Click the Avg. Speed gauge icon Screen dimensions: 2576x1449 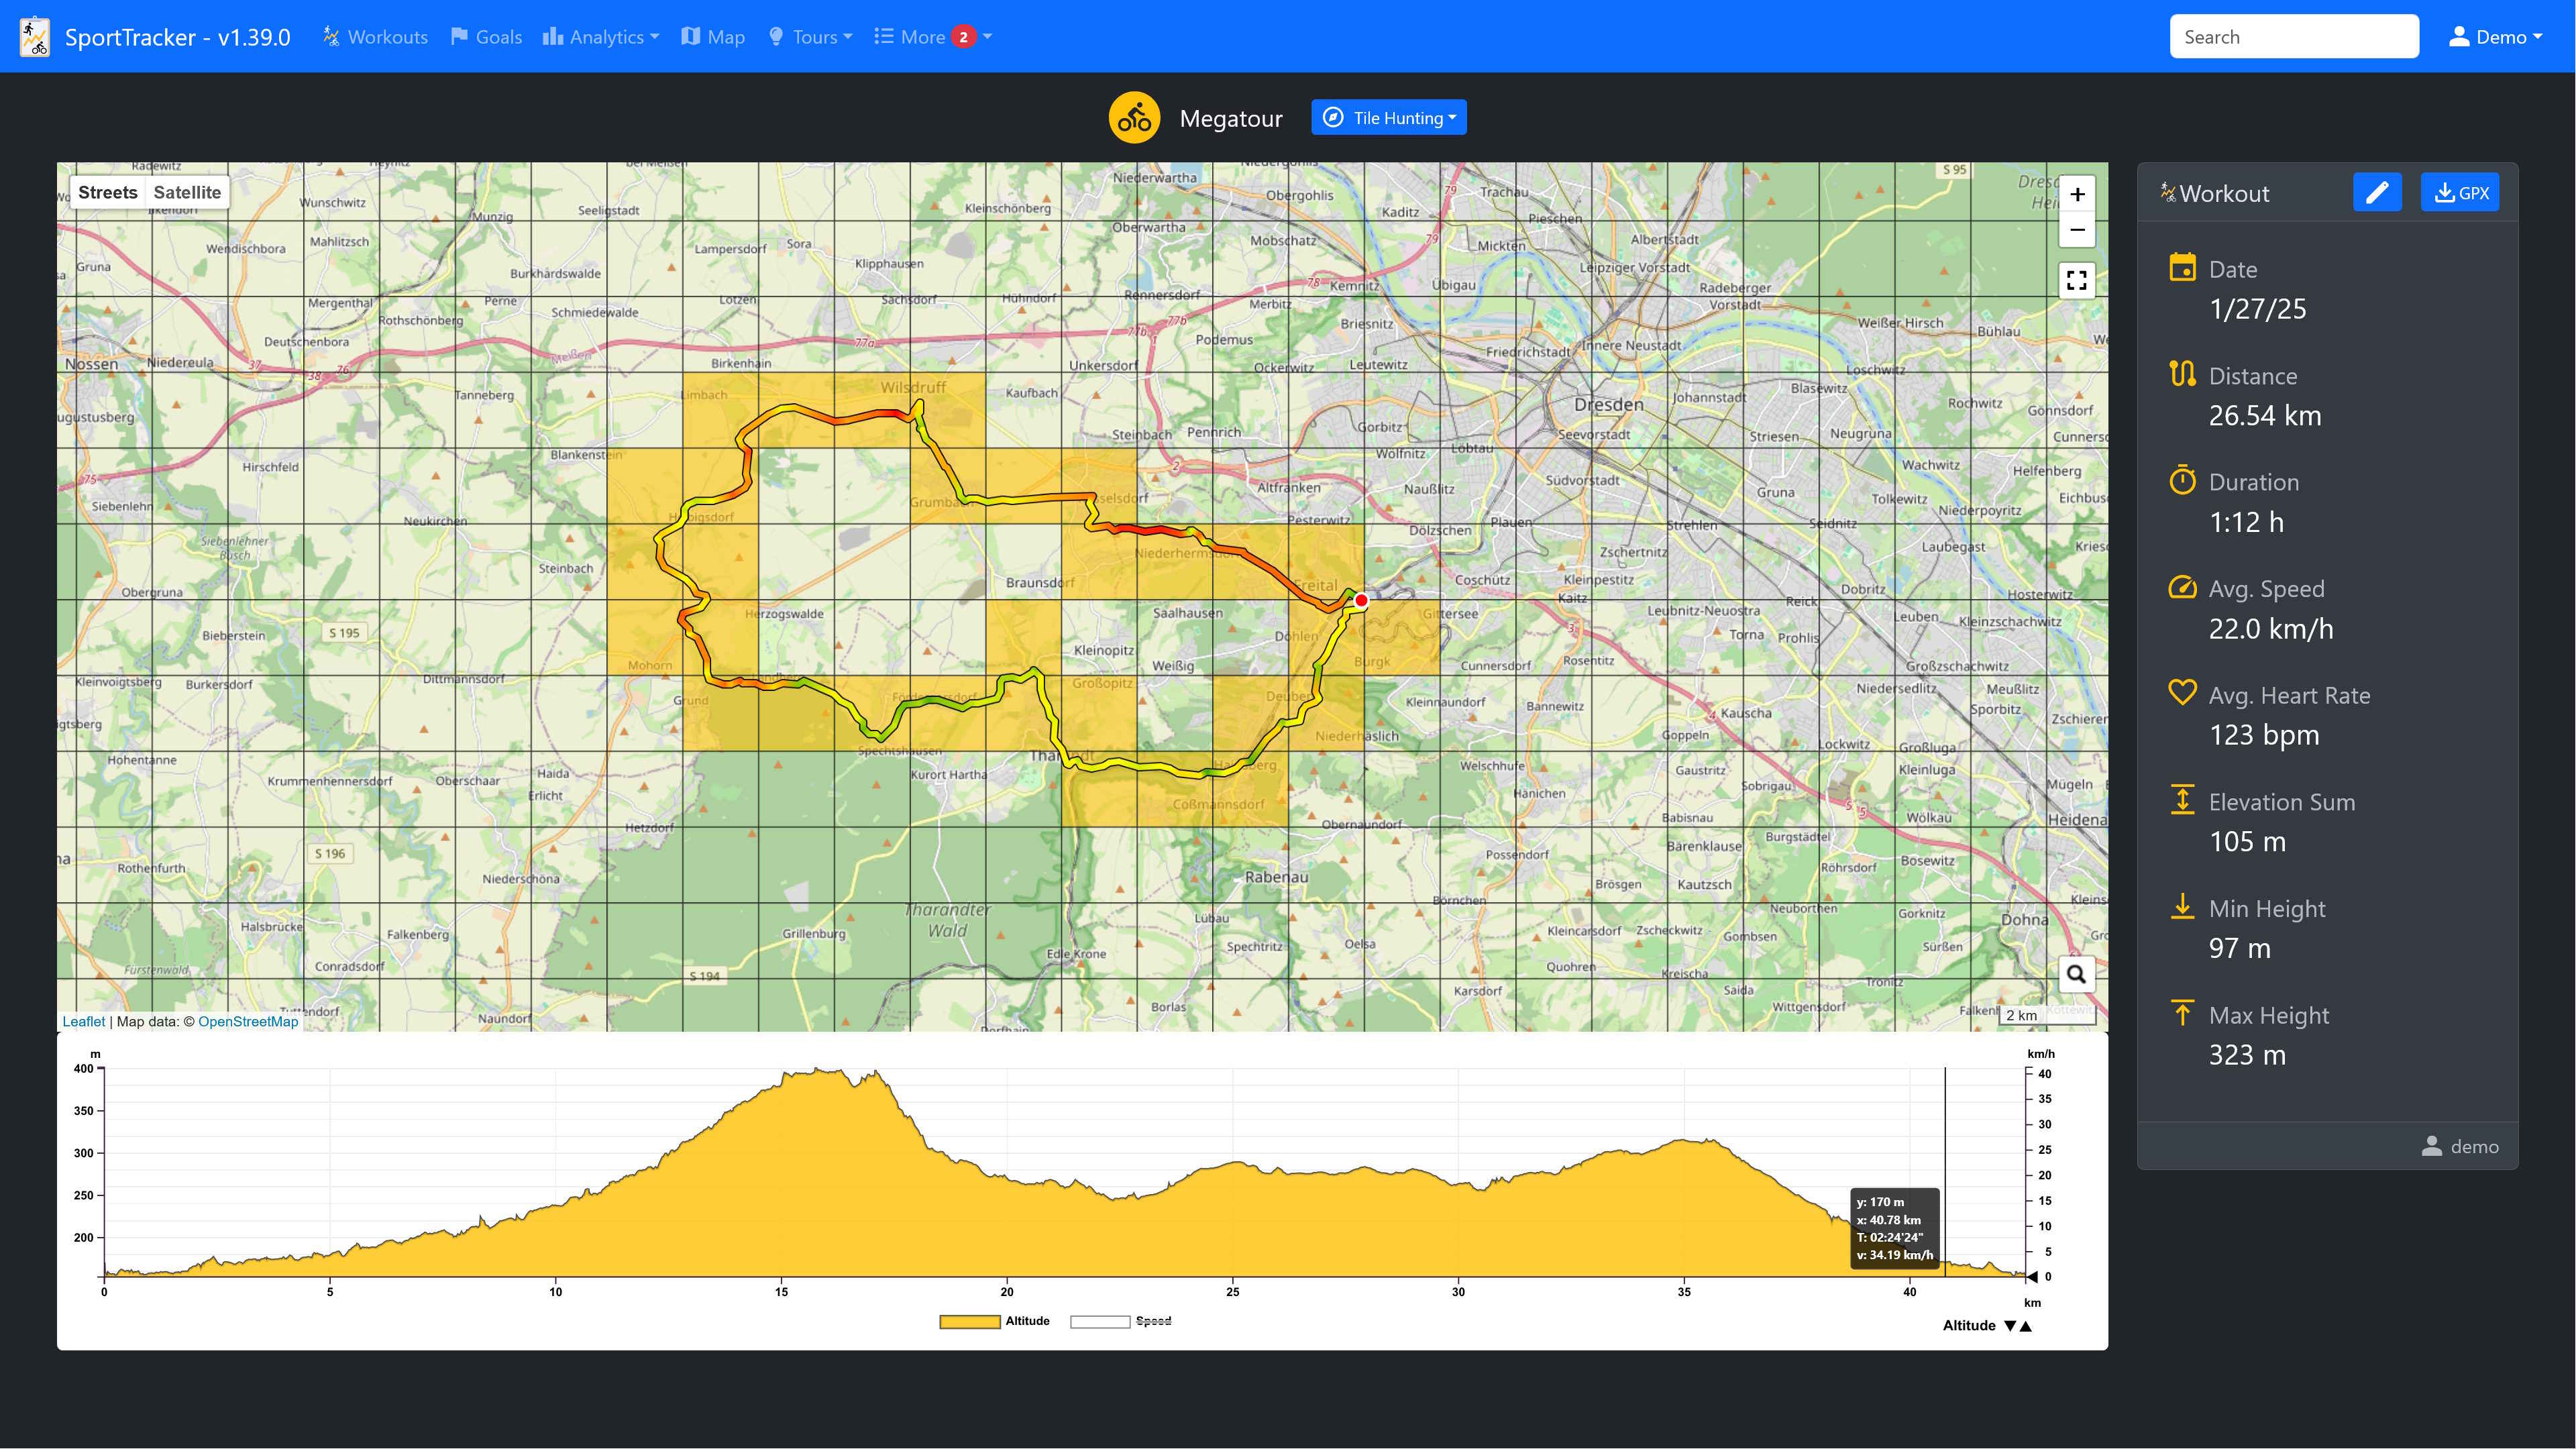pos(2183,587)
